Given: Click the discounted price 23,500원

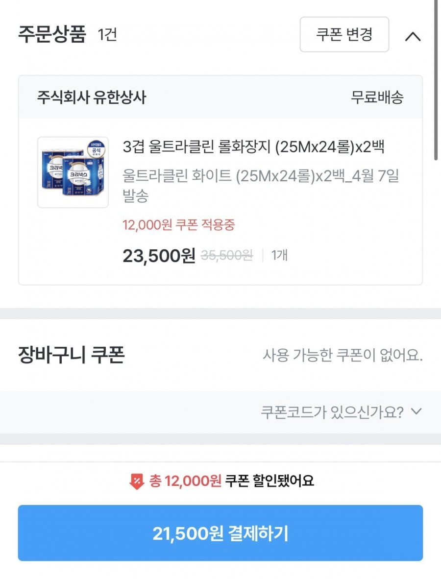Looking at the screenshot, I should (159, 255).
